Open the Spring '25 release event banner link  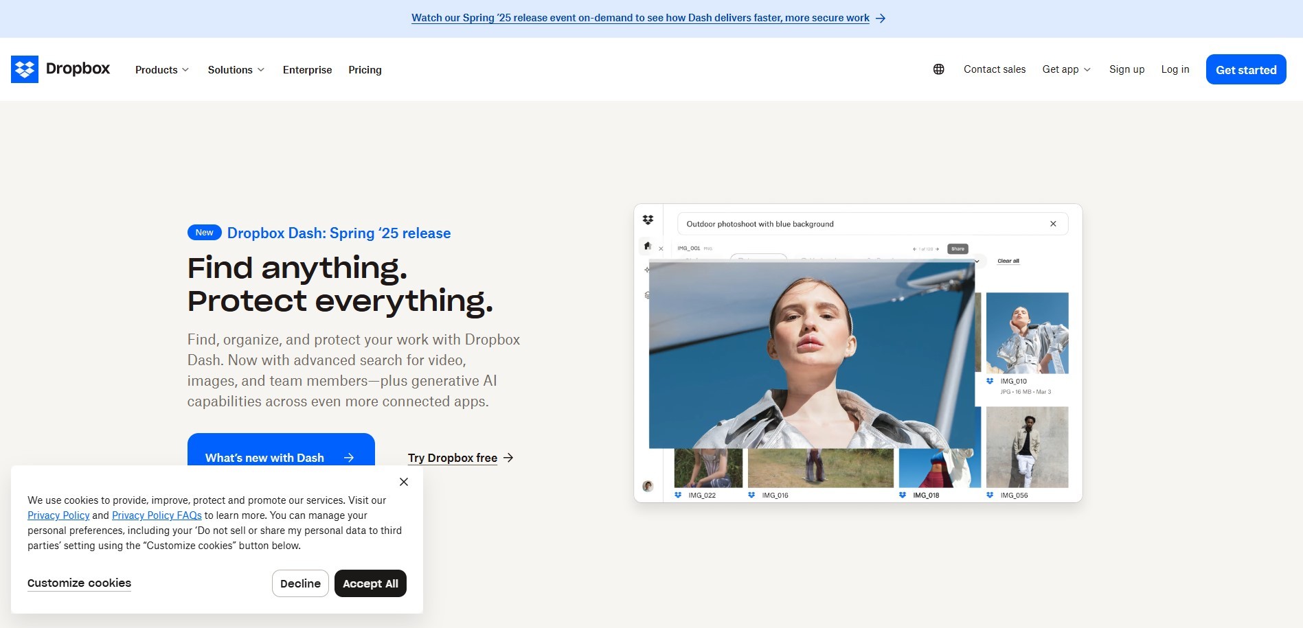coord(648,18)
